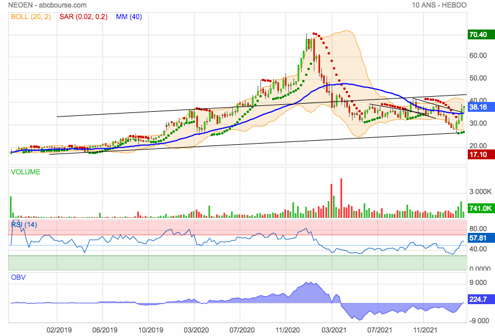
Task: Click the tallest red volume bar
Action: (x=341, y=198)
